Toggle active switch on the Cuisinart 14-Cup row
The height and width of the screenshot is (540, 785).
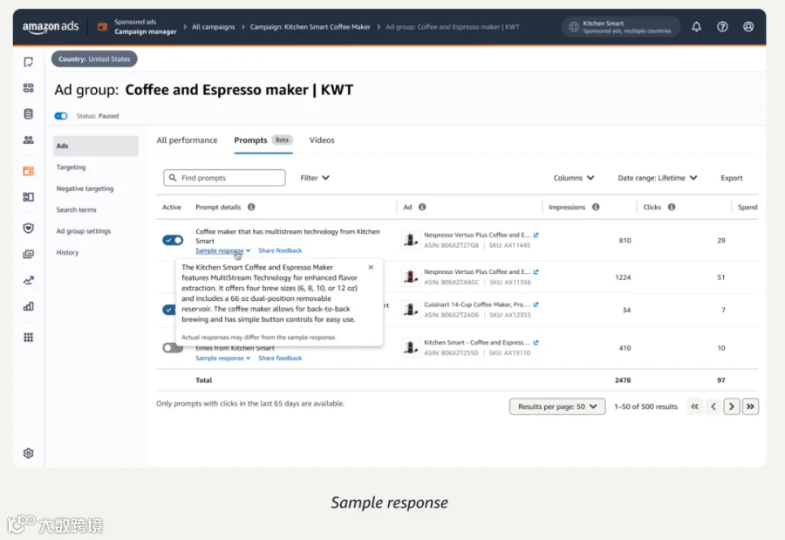[x=168, y=310]
